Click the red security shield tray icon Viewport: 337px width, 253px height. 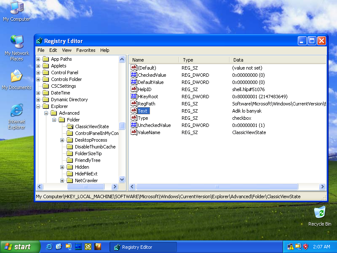click(305, 247)
